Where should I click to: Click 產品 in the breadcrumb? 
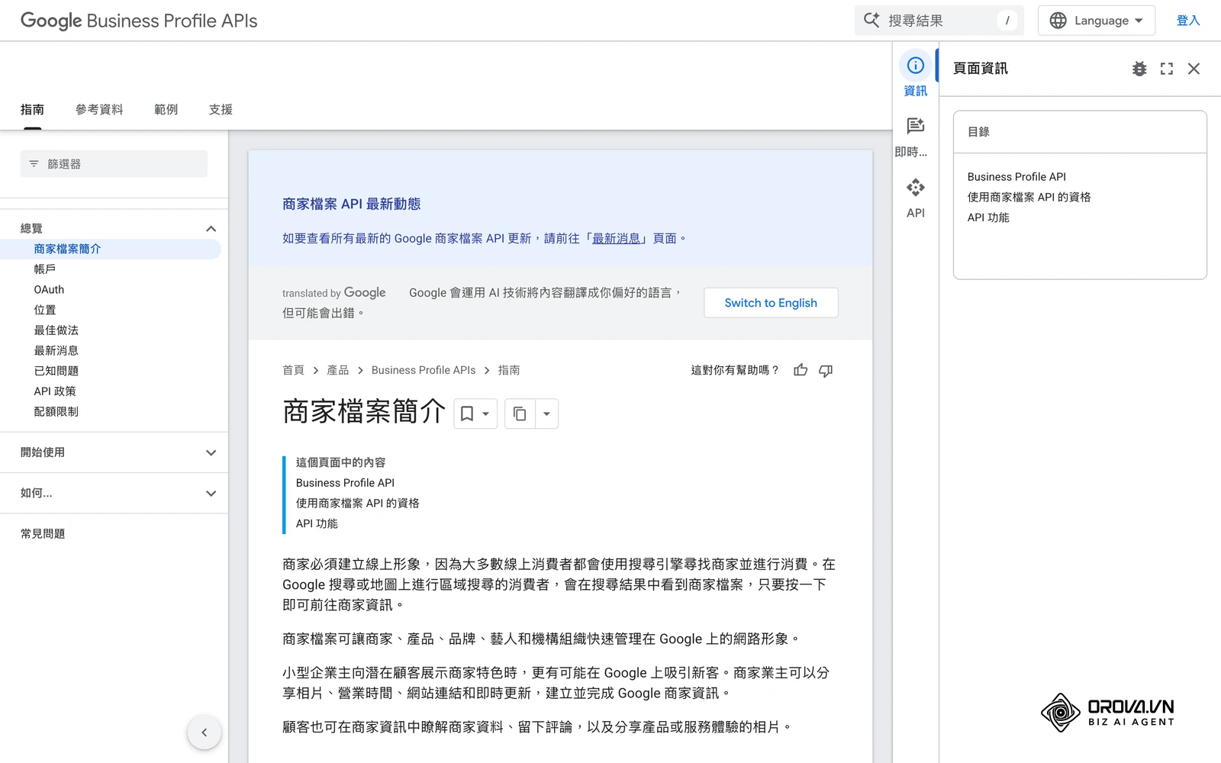pos(338,370)
